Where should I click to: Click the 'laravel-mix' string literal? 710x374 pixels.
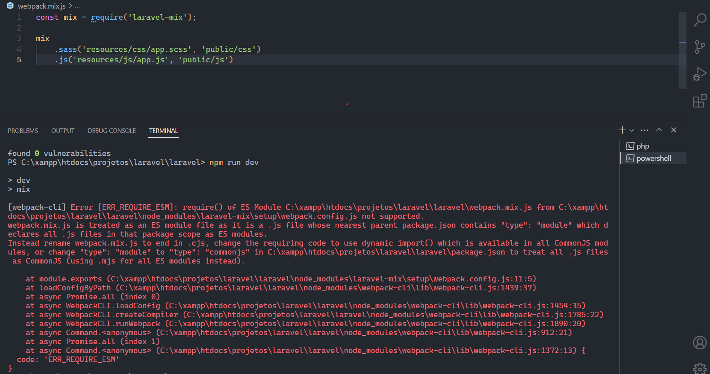[x=158, y=17]
